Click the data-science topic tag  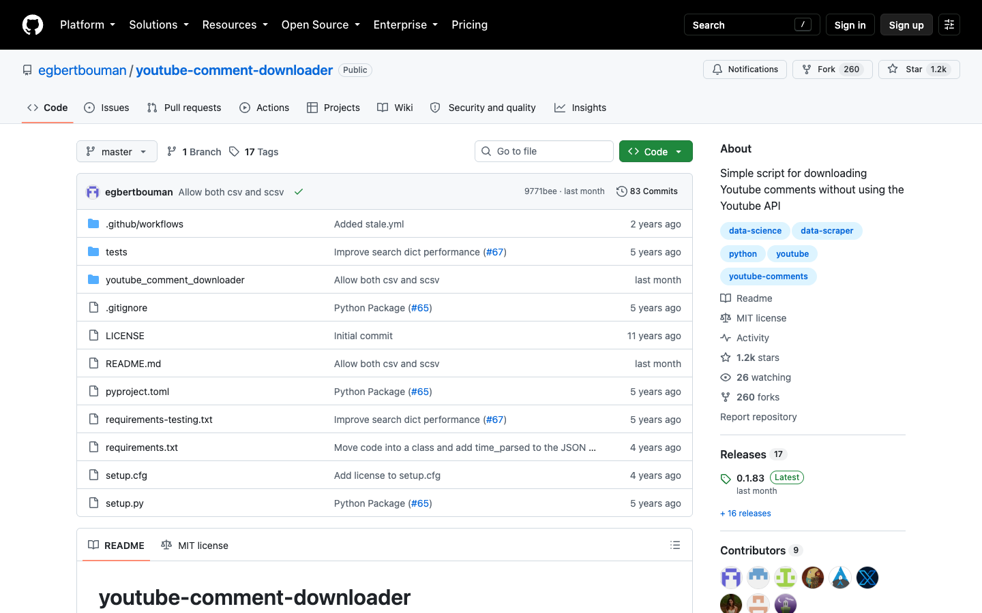tap(755, 231)
